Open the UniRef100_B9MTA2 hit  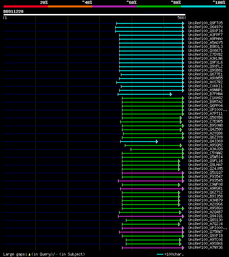click(205, 102)
